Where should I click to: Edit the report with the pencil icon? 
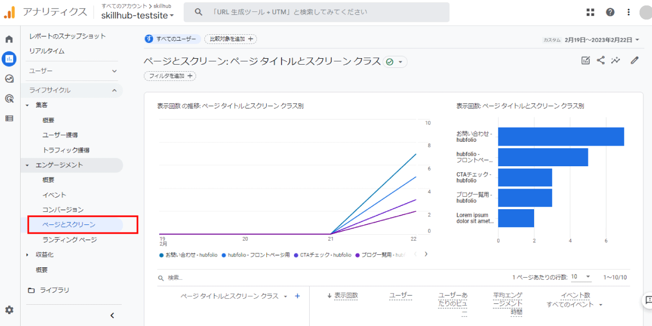point(635,61)
